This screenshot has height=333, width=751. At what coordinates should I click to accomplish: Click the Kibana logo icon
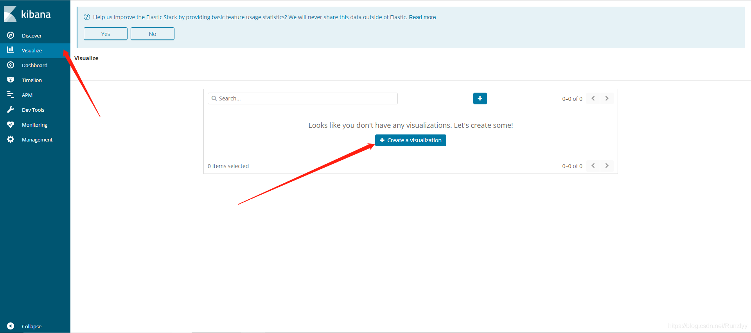tap(10, 14)
